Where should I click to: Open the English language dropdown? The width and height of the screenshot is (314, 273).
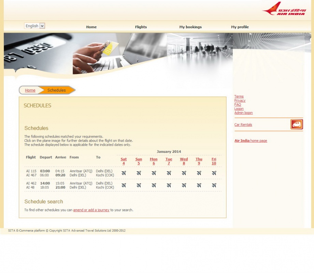click(x=34, y=26)
